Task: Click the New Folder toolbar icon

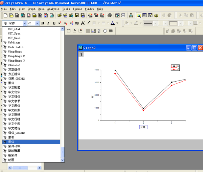Action: (11, 15)
